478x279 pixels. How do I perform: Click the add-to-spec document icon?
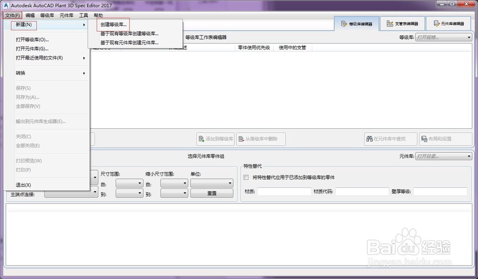[x=202, y=139]
